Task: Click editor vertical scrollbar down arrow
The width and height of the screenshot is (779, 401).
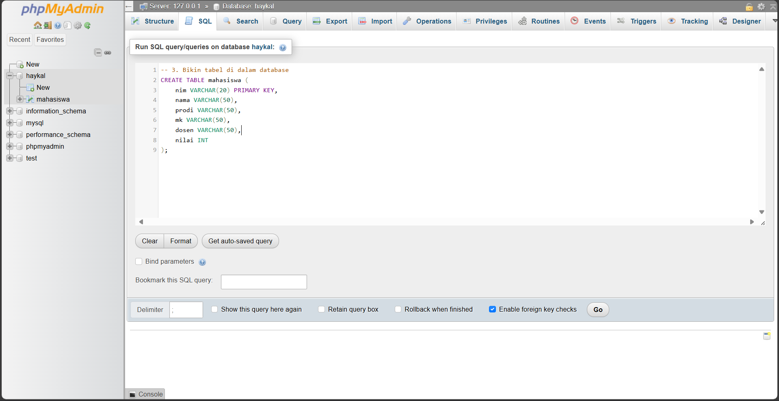Action: click(x=762, y=212)
